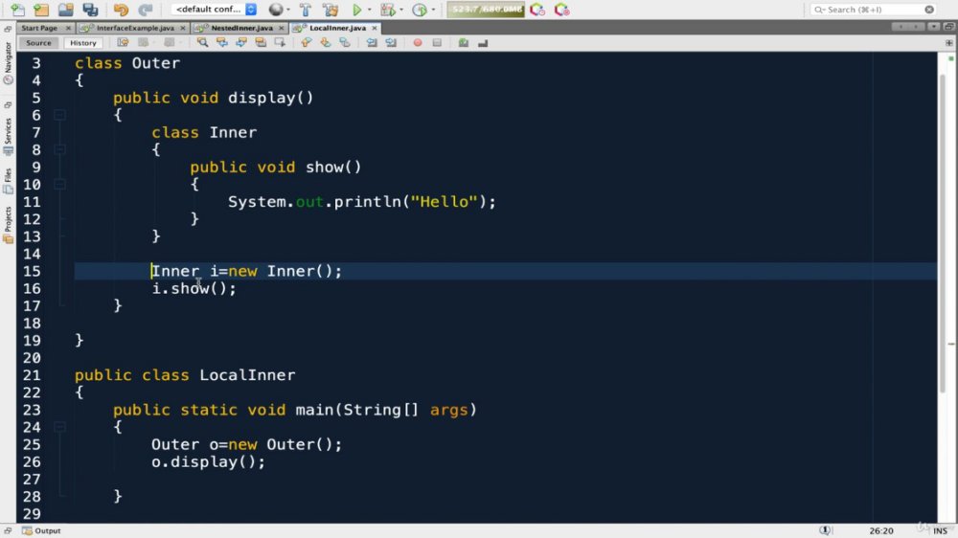Screen dimensions: 958x538
Task: Open the Run project dropdown arrow
Action: tap(370, 10)
